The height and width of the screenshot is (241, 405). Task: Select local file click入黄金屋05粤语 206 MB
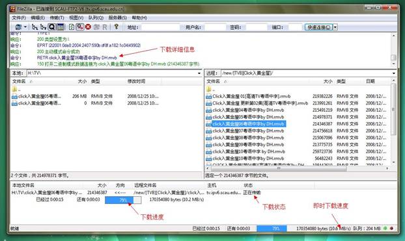pos(85,96)
